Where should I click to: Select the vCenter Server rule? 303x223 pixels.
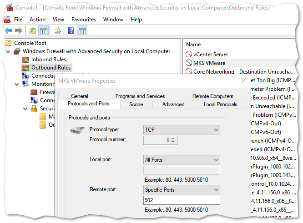click(x=211, y=55)
